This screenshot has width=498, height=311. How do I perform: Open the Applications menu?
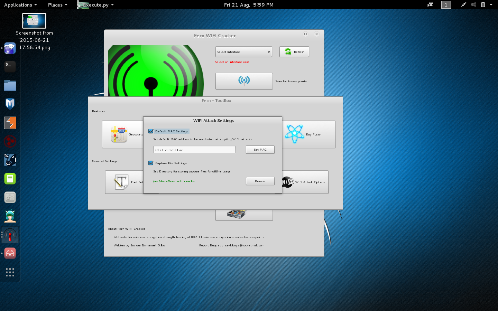click(x=20, y=5)
